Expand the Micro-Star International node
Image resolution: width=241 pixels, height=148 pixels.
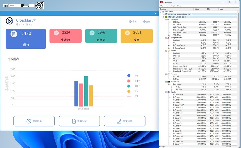coord(163,14)
